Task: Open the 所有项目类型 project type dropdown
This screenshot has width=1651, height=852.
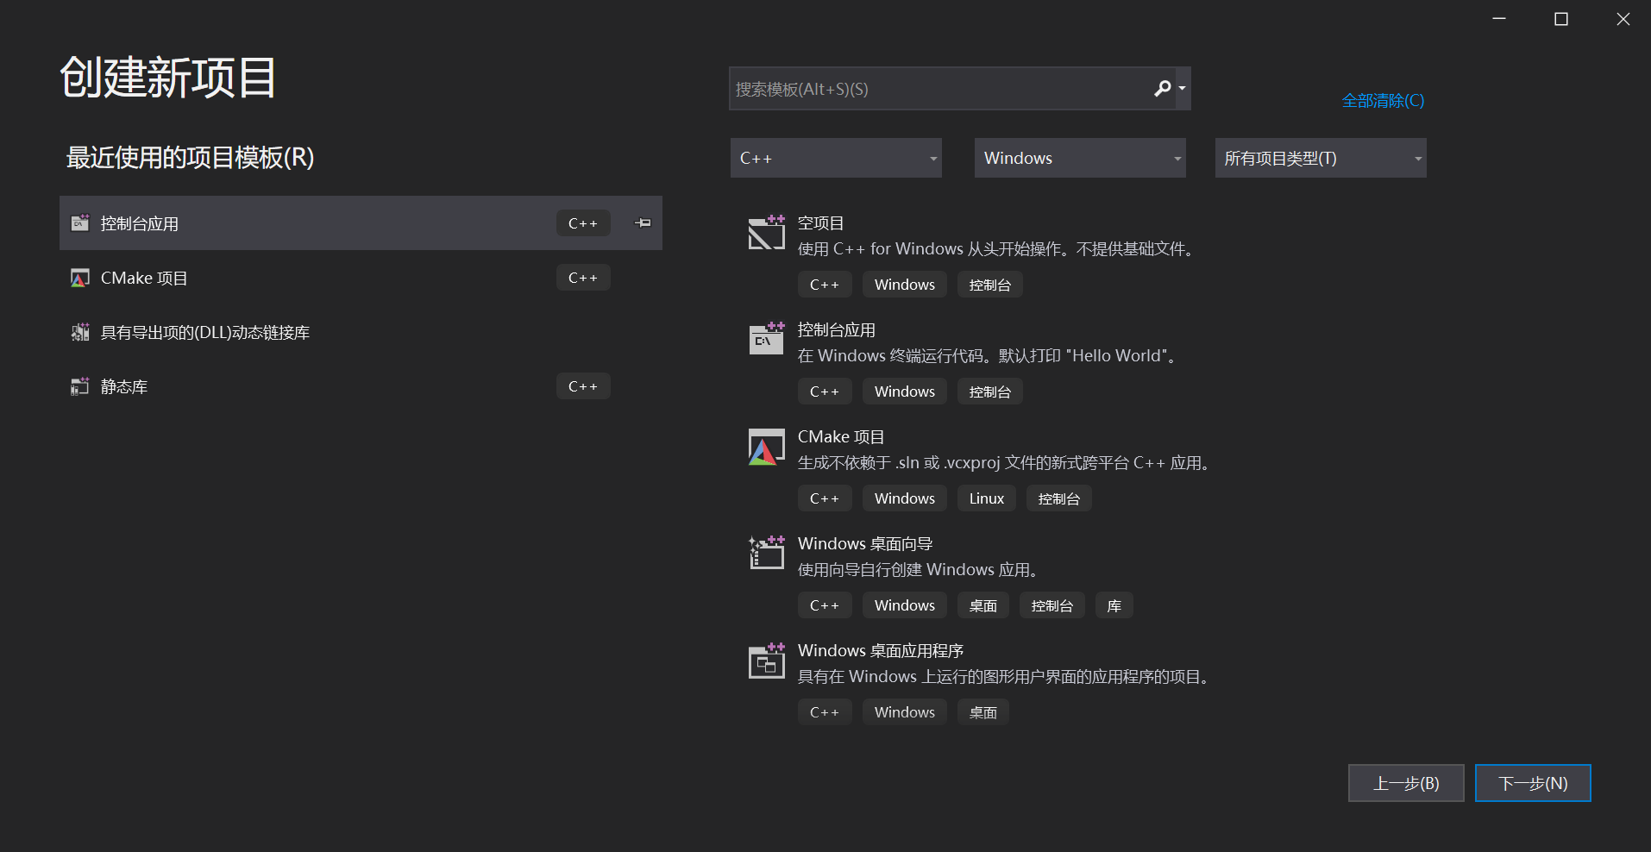Action: tap(1319, 158)
